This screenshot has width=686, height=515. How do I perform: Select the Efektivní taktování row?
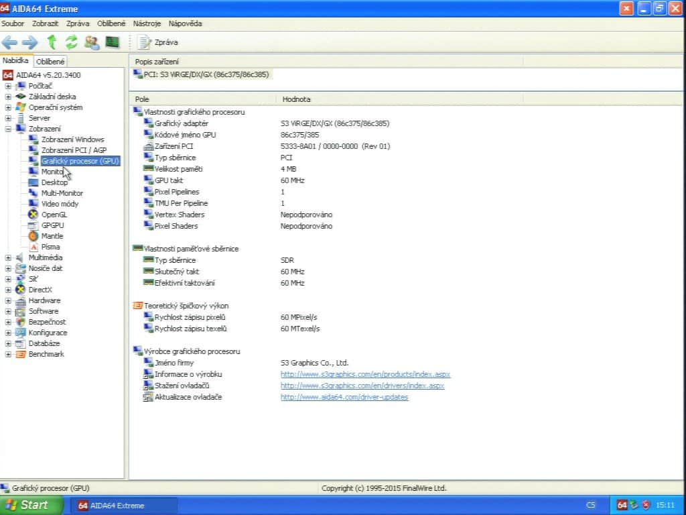click(x=184, y=283)
